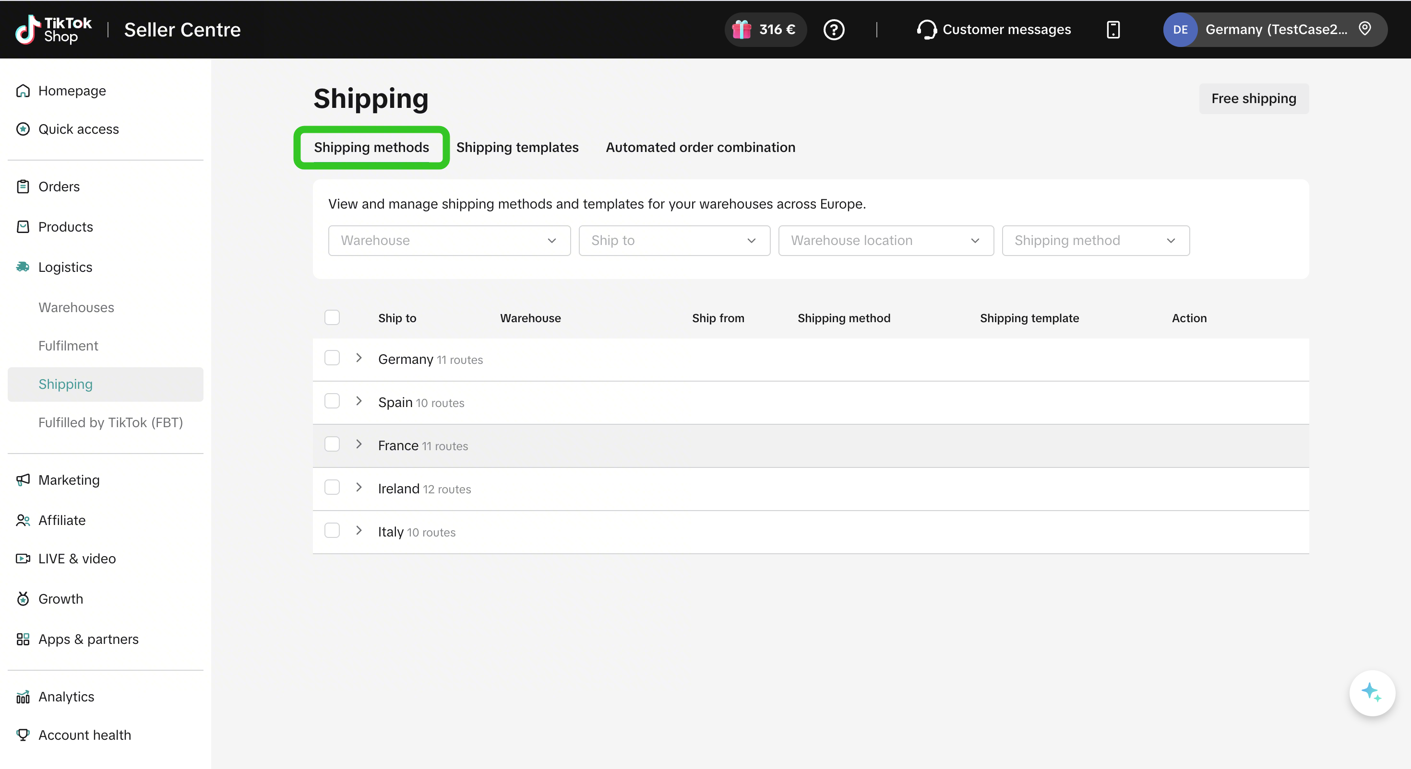Check the France row checkbox
The image size is (1411, 769).
pyautogui.click(x=332, y=444)
